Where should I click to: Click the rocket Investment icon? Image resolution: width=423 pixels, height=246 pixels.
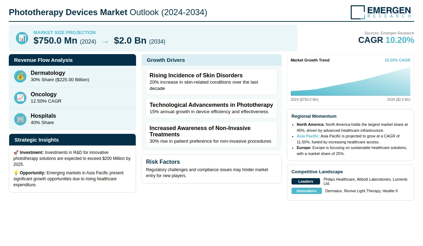pyautogui.click(x=16, y=153)
